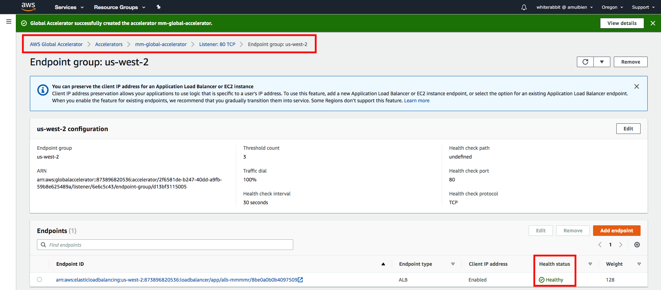The image size is (661, 290).
Task: Click the pin shortcut icon in the top bar
Action: coord(159,7)
